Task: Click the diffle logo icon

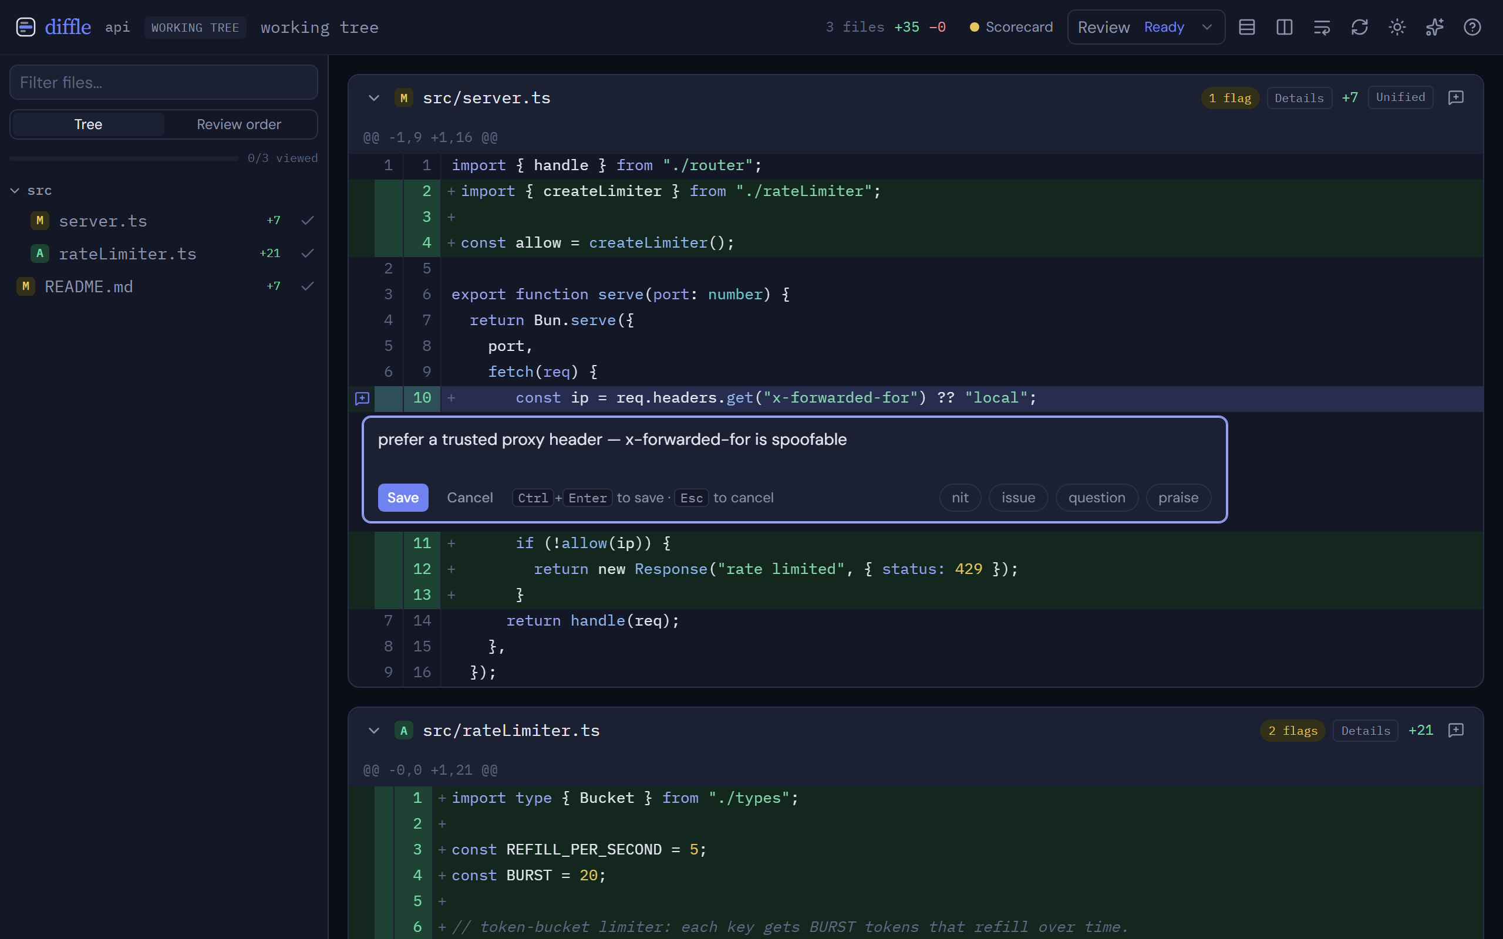Action: point(25,28)
